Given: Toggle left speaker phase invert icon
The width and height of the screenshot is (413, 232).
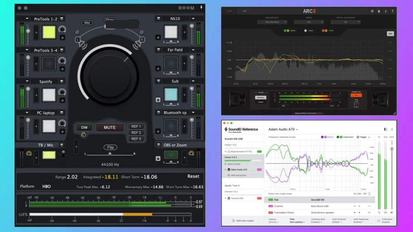Looking at the screenshot, I should coord(77,32).
